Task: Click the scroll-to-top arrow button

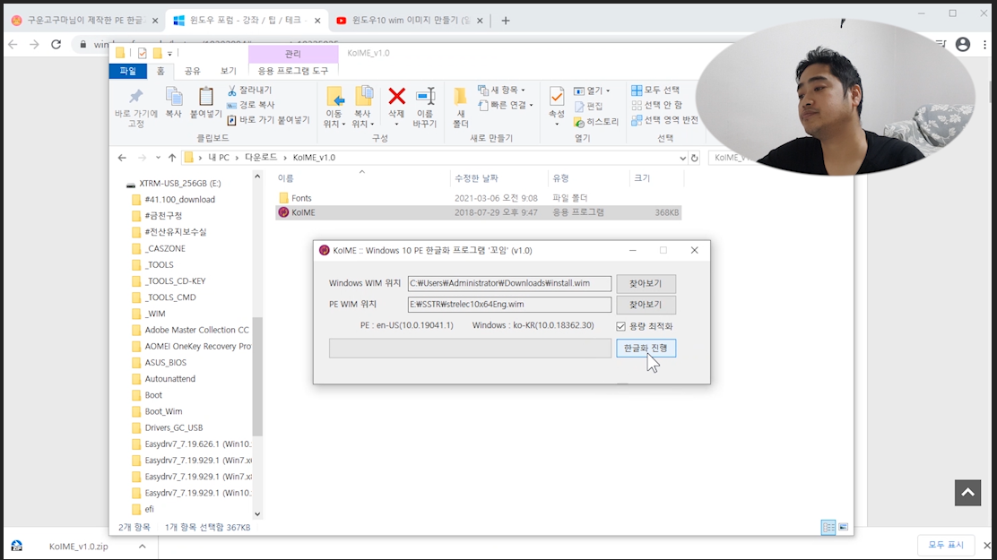Action: click(x=967, y=493)
